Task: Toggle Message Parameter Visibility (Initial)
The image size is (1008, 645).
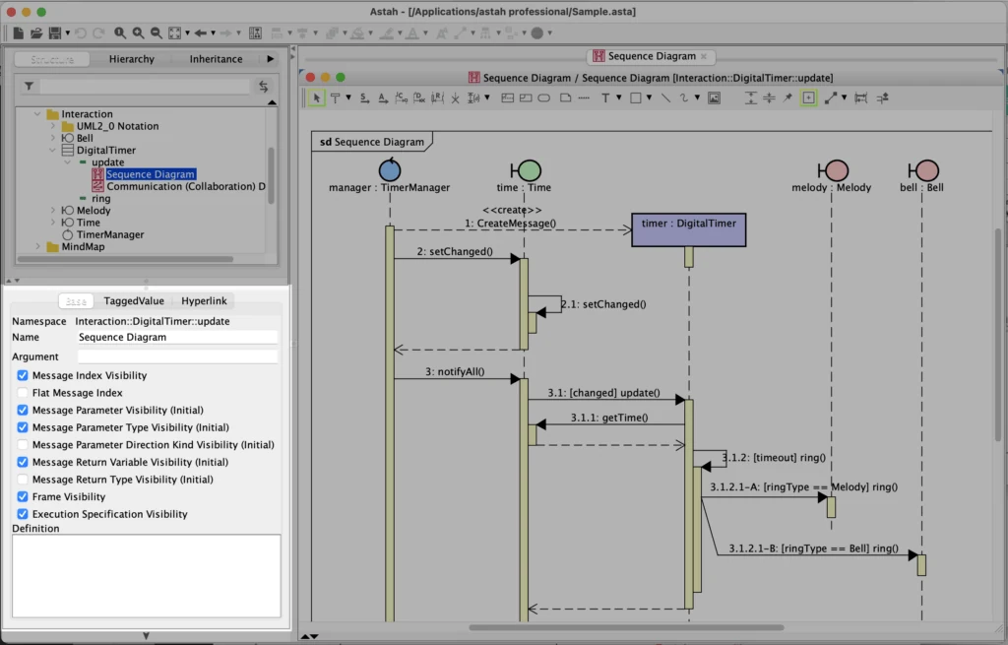Action: 23,411
